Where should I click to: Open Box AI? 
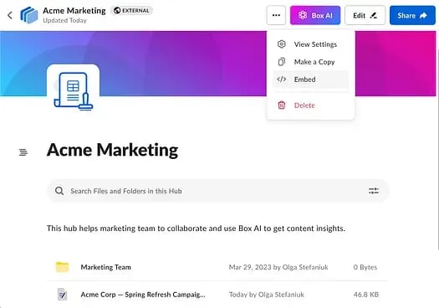tap(315, 15)
